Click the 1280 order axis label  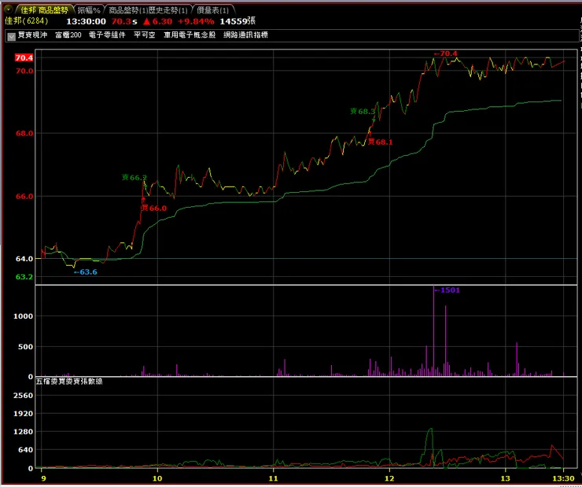pos(24,432)
